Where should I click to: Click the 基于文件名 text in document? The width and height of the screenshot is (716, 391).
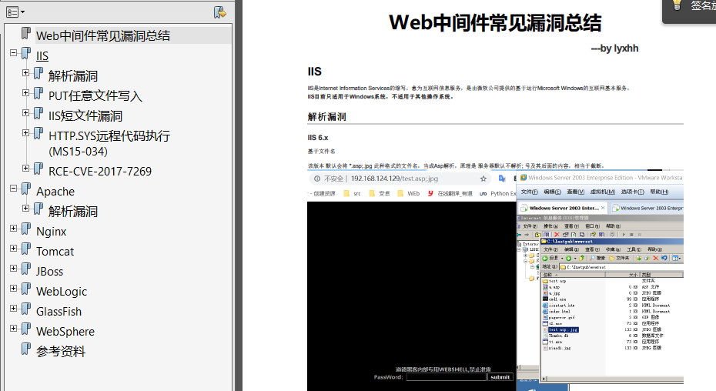coord(322,151)
